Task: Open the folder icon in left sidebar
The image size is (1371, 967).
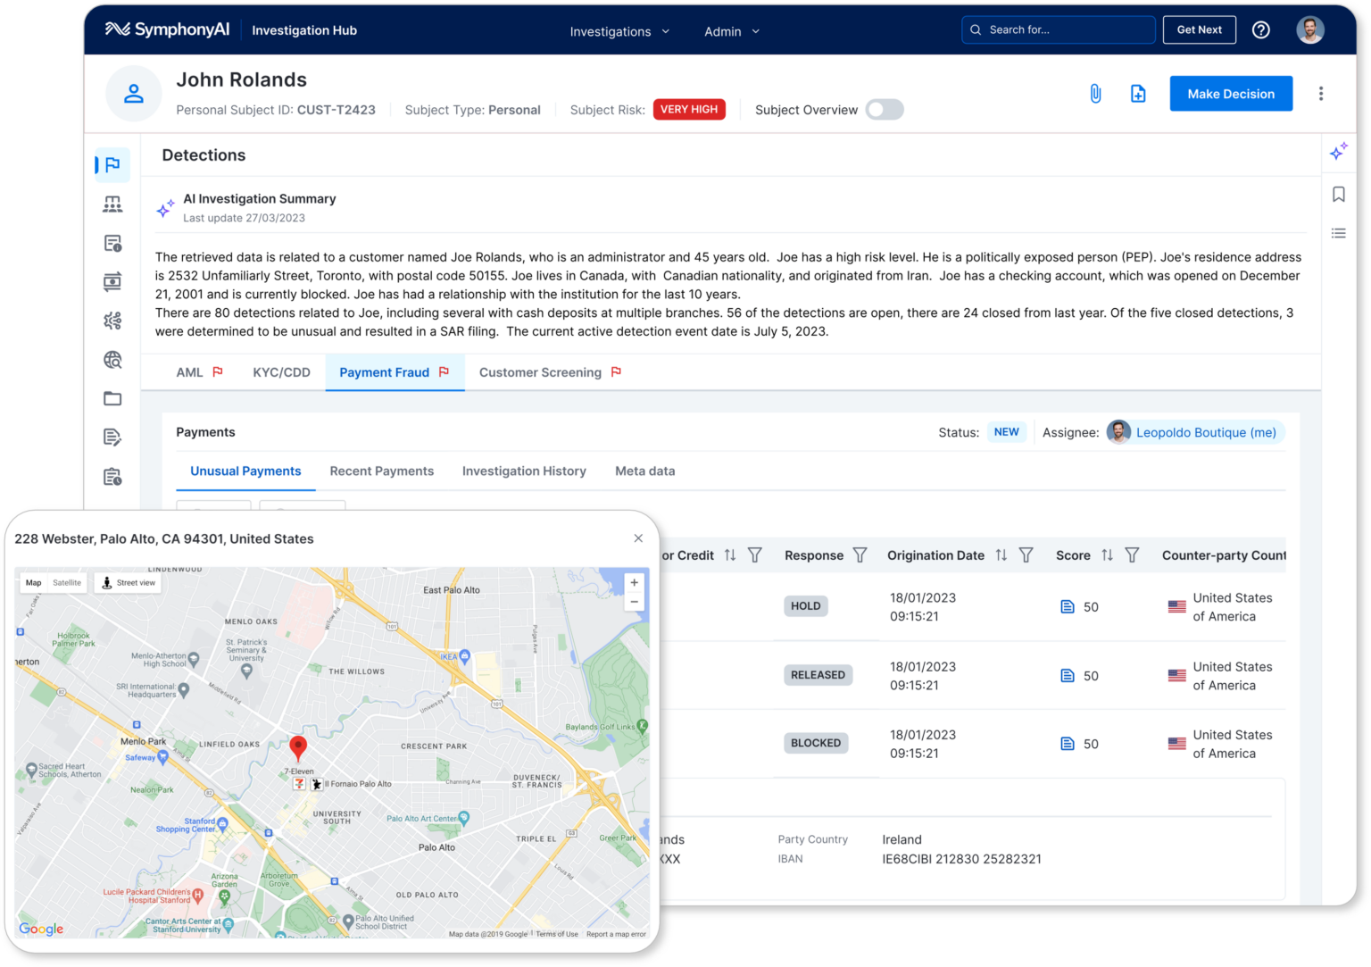Action: [x=112, y=398]
